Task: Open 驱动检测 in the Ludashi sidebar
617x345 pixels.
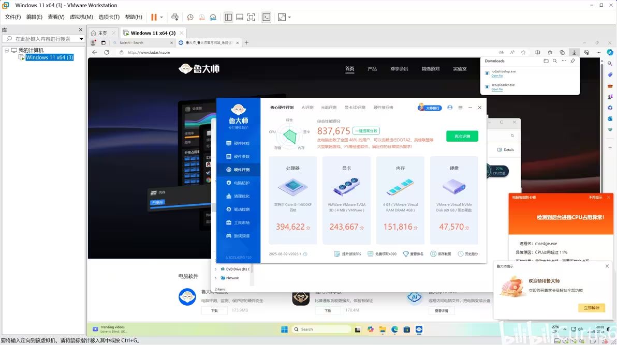Action: click(238, 209)
